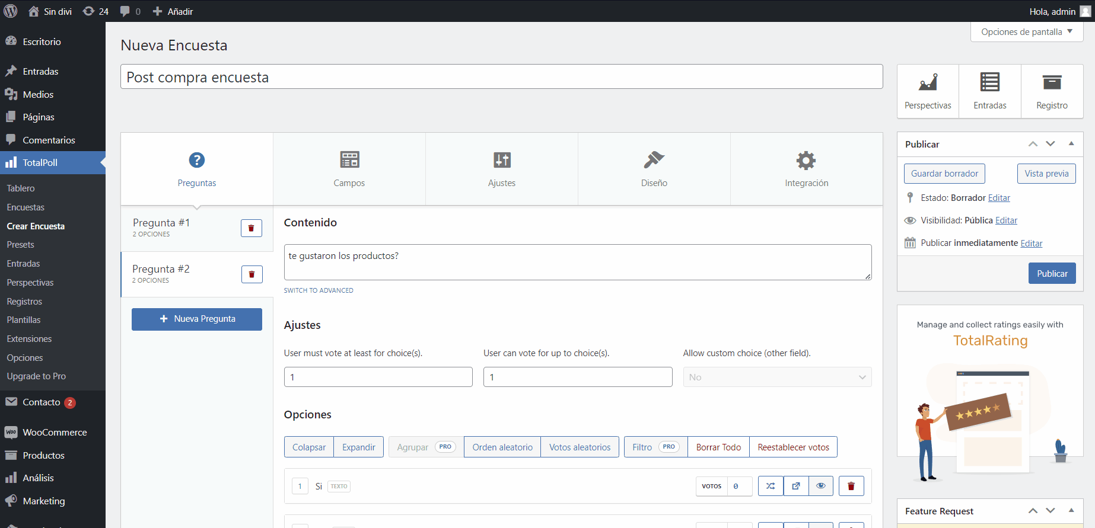Click shuffle icon on option Si
Image resolution: width=1095 pixels, height=528 pixels.
click(770, 486)
